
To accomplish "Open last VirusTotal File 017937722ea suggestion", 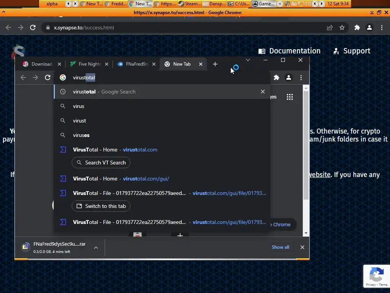I will [162, 222].
